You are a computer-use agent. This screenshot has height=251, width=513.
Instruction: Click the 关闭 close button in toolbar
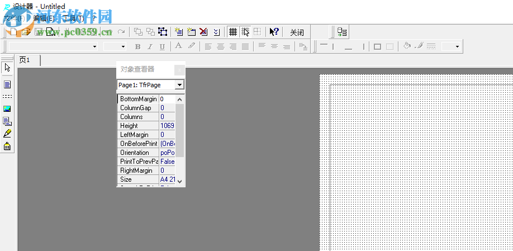tap(297, 32)
